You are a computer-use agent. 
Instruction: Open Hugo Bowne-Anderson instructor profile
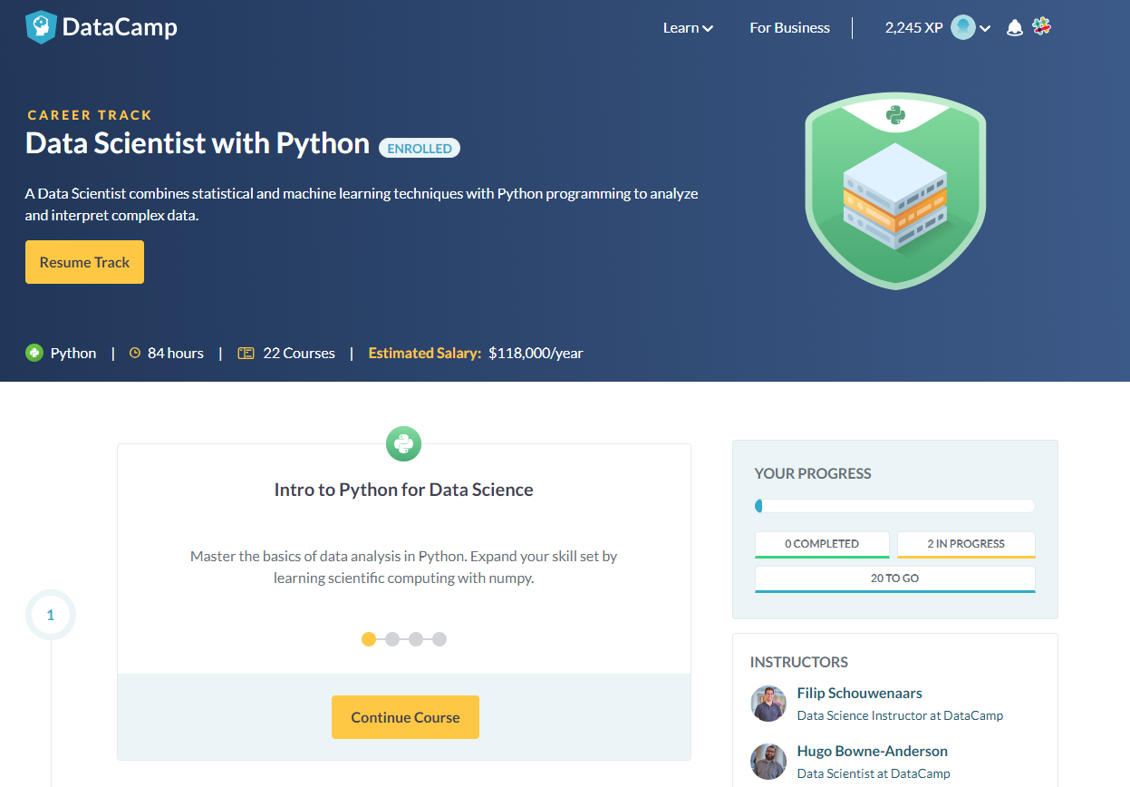coord(873,751)
